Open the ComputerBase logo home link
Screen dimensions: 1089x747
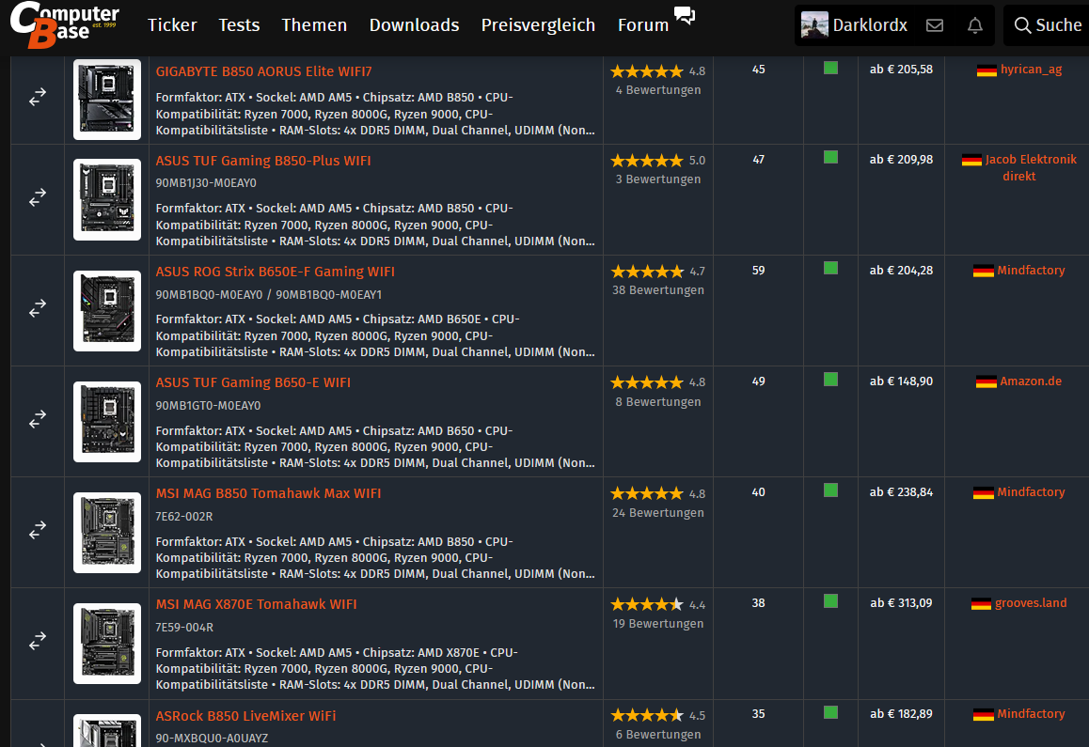point(64,25)
